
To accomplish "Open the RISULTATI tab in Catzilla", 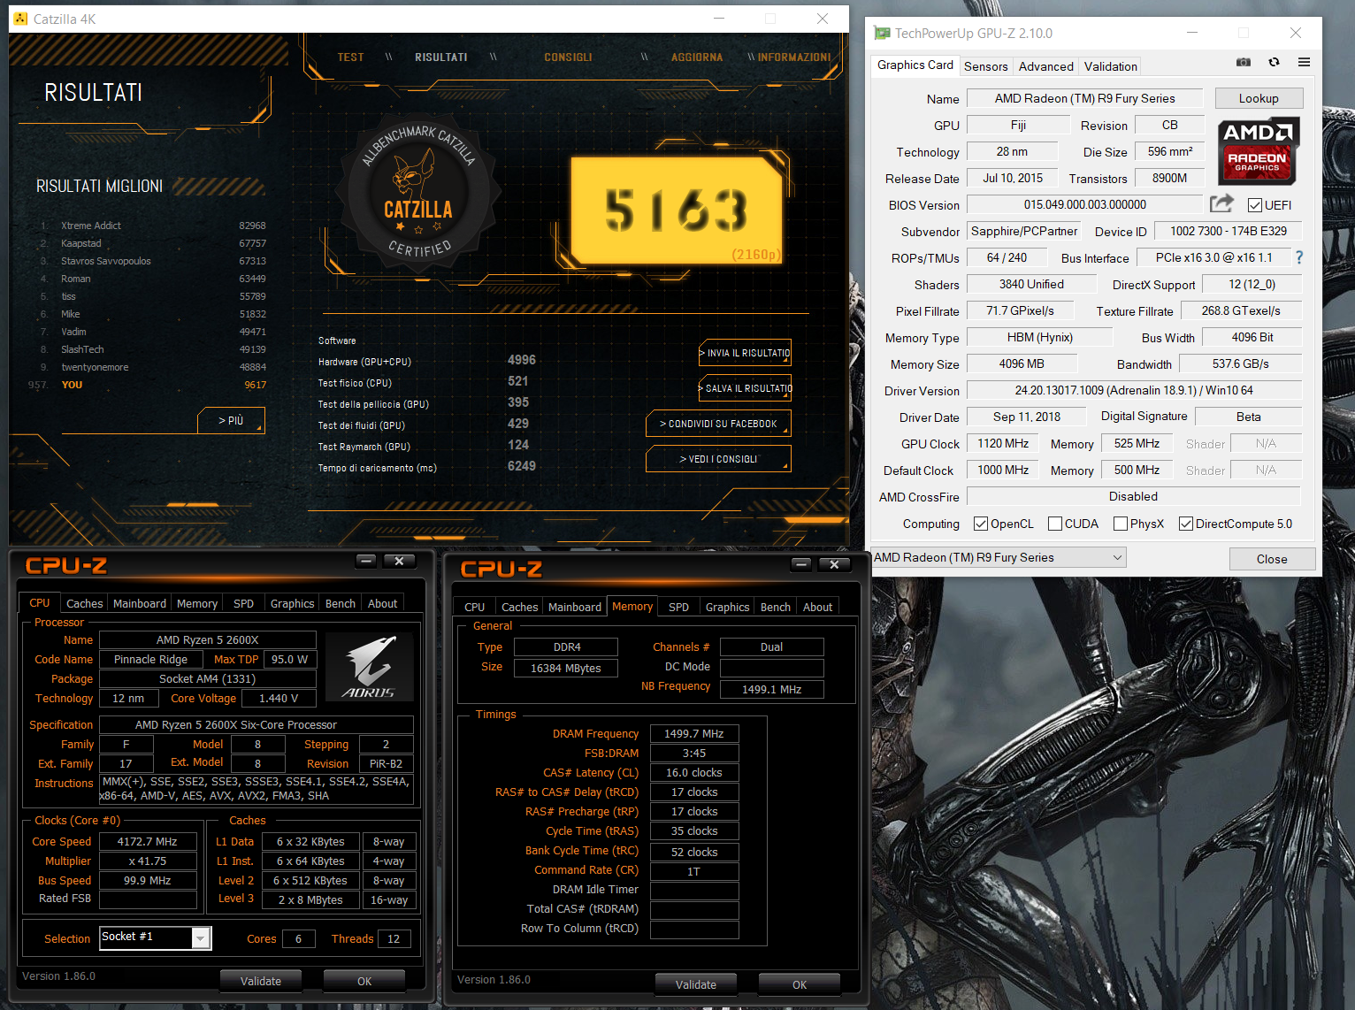I will (440, 57).
